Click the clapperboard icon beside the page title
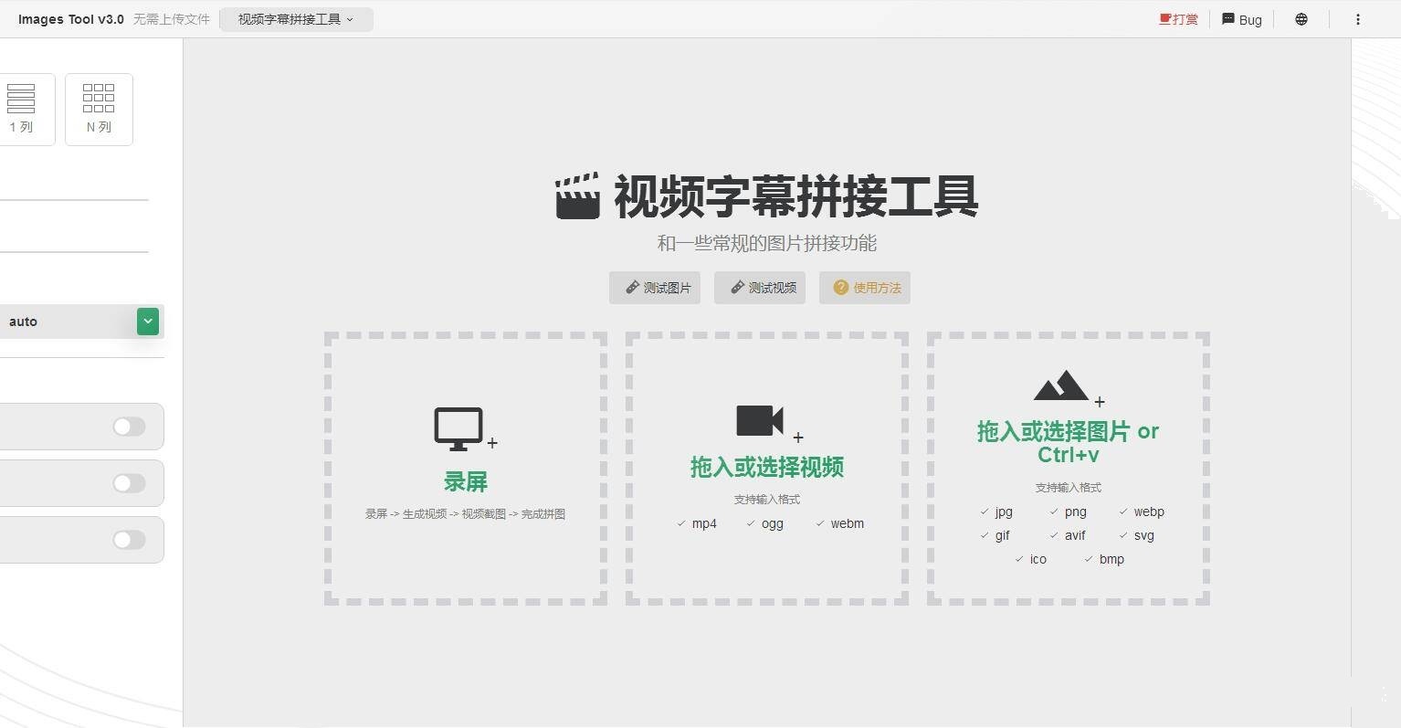Image resolution: width=1401 pixels, height=728 pixels. 576,195
